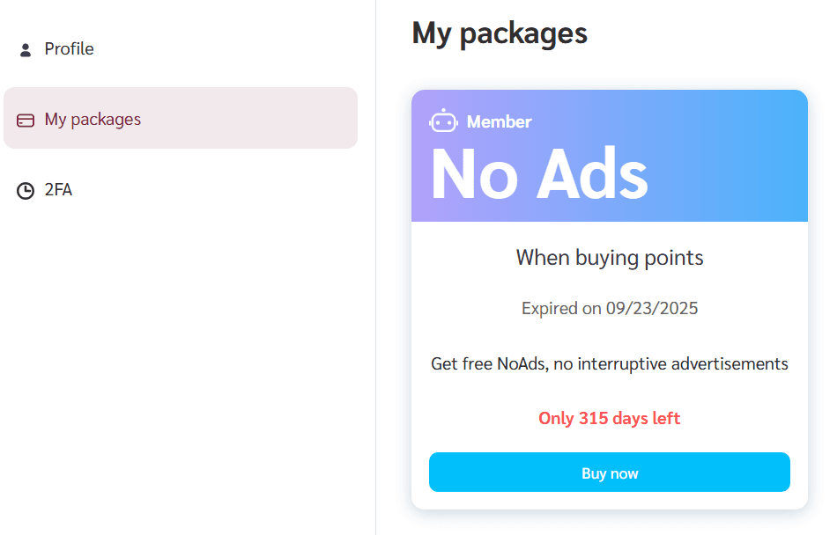
Task: Click the person icon beside Profile
Action: 25,49
